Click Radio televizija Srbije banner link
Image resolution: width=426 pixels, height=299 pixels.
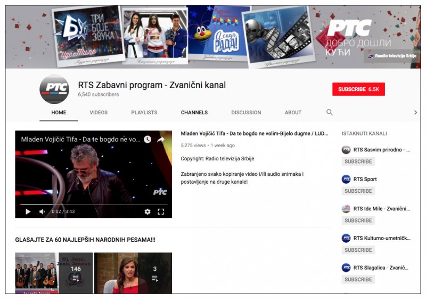392,56
